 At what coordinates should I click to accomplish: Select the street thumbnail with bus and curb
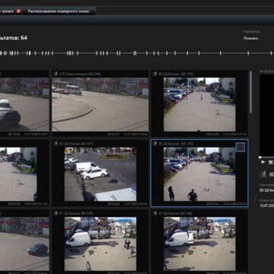[x=100, y=104]
